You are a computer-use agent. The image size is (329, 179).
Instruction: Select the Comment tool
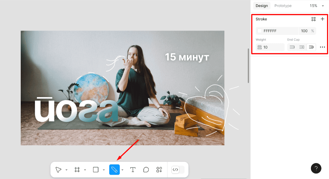[x=146, y=169]
